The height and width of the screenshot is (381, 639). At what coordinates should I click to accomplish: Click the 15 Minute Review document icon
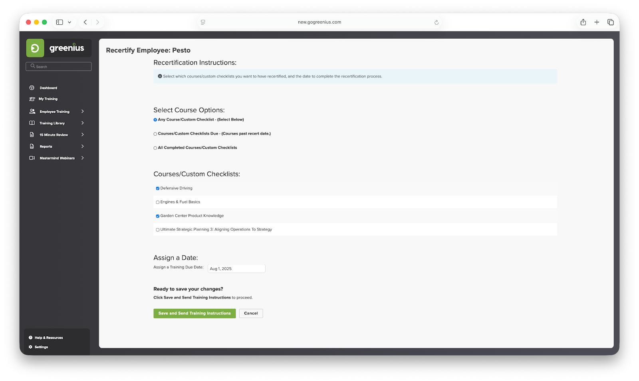click(32, 135)
